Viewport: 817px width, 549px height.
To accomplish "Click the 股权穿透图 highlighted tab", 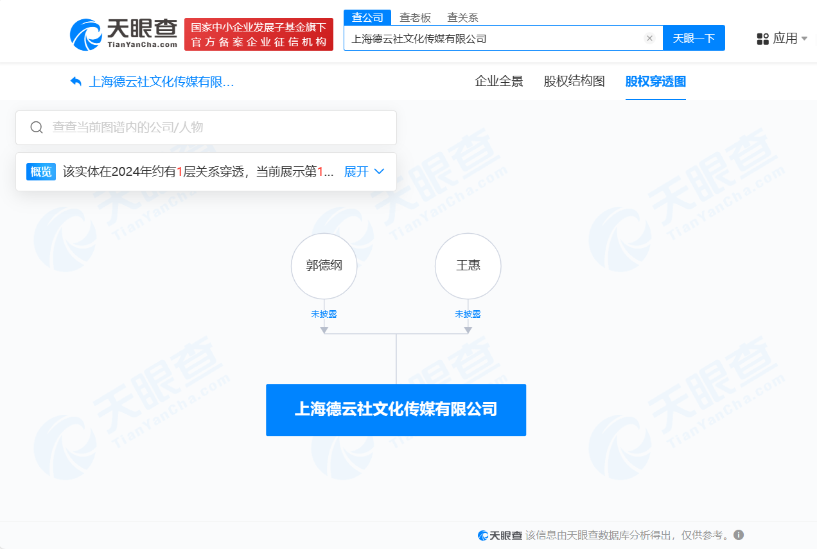I will point(655,81).
